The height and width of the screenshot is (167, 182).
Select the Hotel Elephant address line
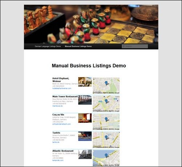click(x=65, y=84)
